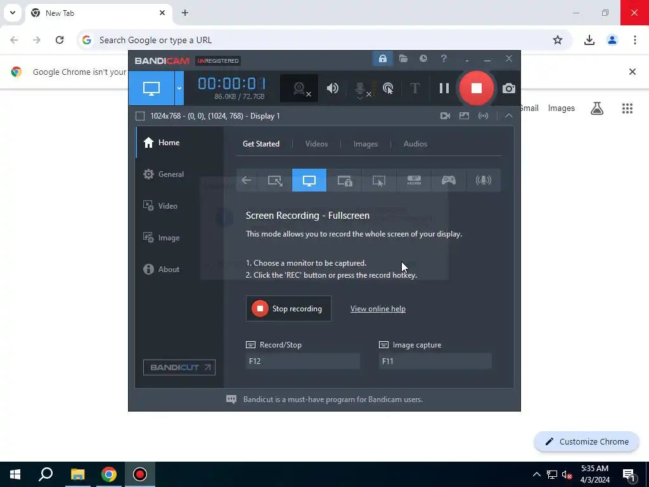The image size is (649, 487).
Task: Bookmark this tab with star icon
Action: click(x=558, y=40)
